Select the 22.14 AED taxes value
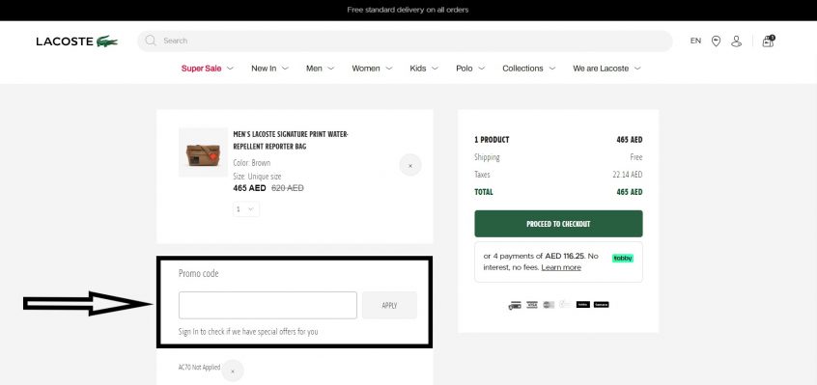This screenshot has height=385, width=817. coord(628,175)
